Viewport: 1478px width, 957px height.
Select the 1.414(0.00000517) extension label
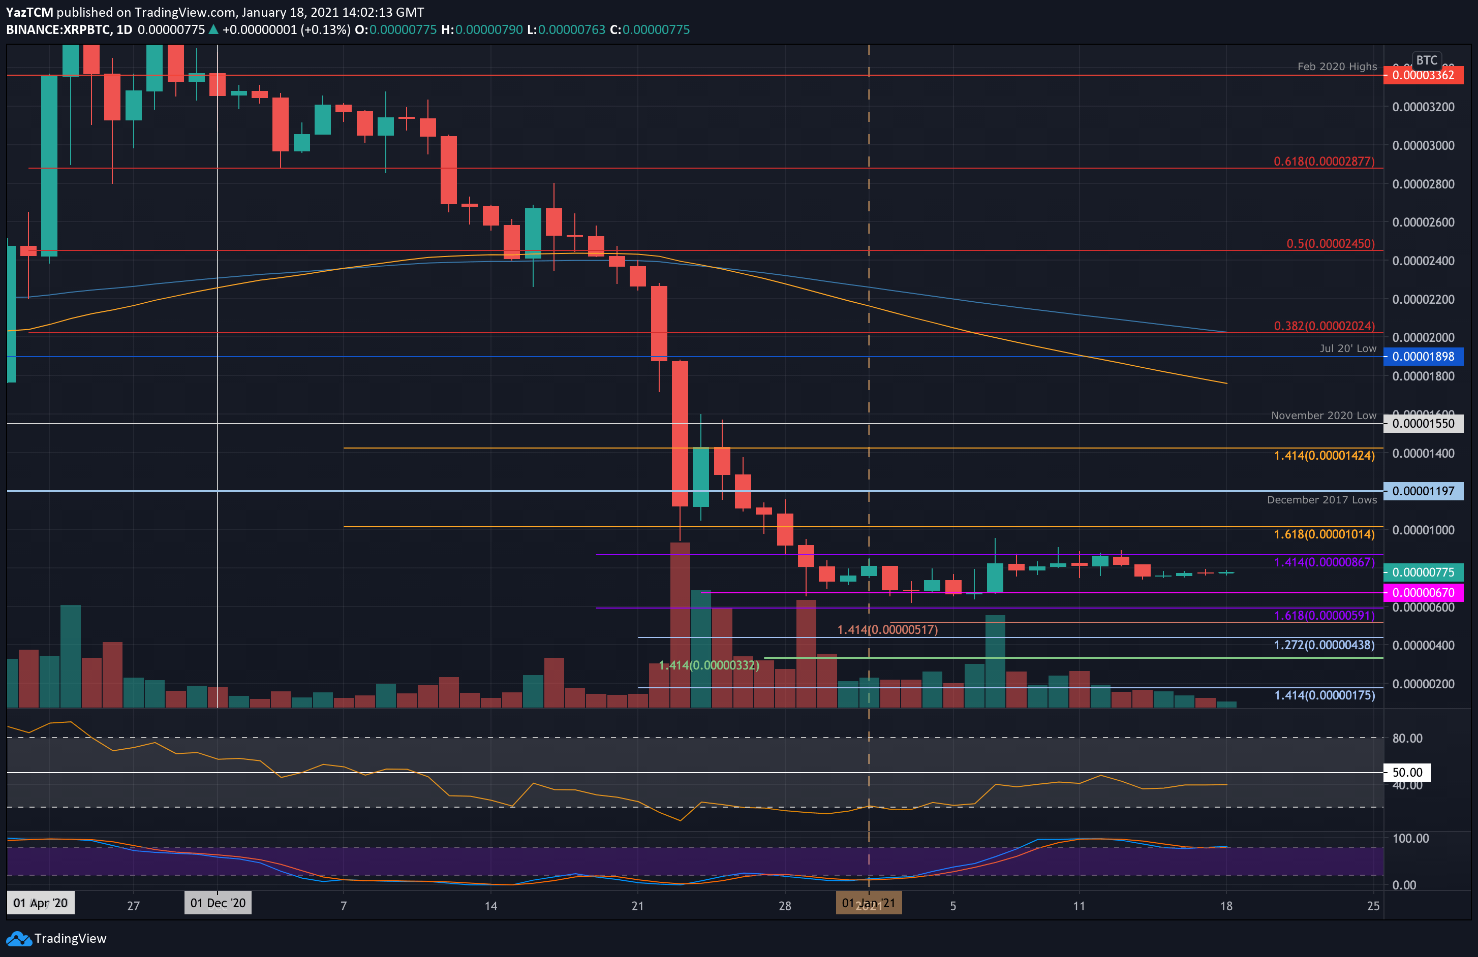[x=887, y=630]
